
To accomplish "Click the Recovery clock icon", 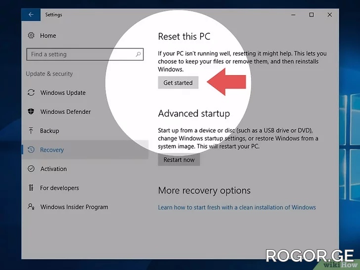I will tap(31, 150).
